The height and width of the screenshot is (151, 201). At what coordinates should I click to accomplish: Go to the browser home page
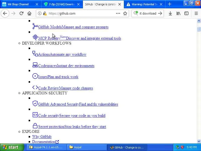[29, 13]
